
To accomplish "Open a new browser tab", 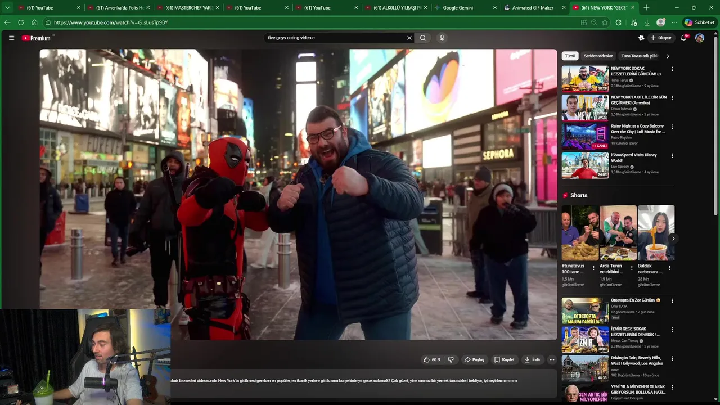I will pyautogui.click(x=646, y=8).
